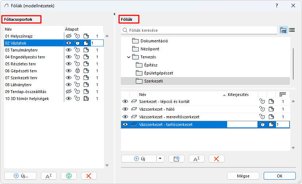Click the Mégse button
Viewport: 302px width, 184px height.
[243, 176]
